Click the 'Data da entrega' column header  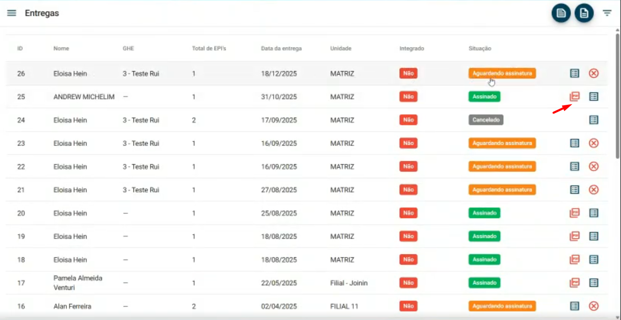click(281, 49)
